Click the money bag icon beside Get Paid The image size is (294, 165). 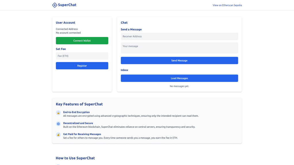58,135
